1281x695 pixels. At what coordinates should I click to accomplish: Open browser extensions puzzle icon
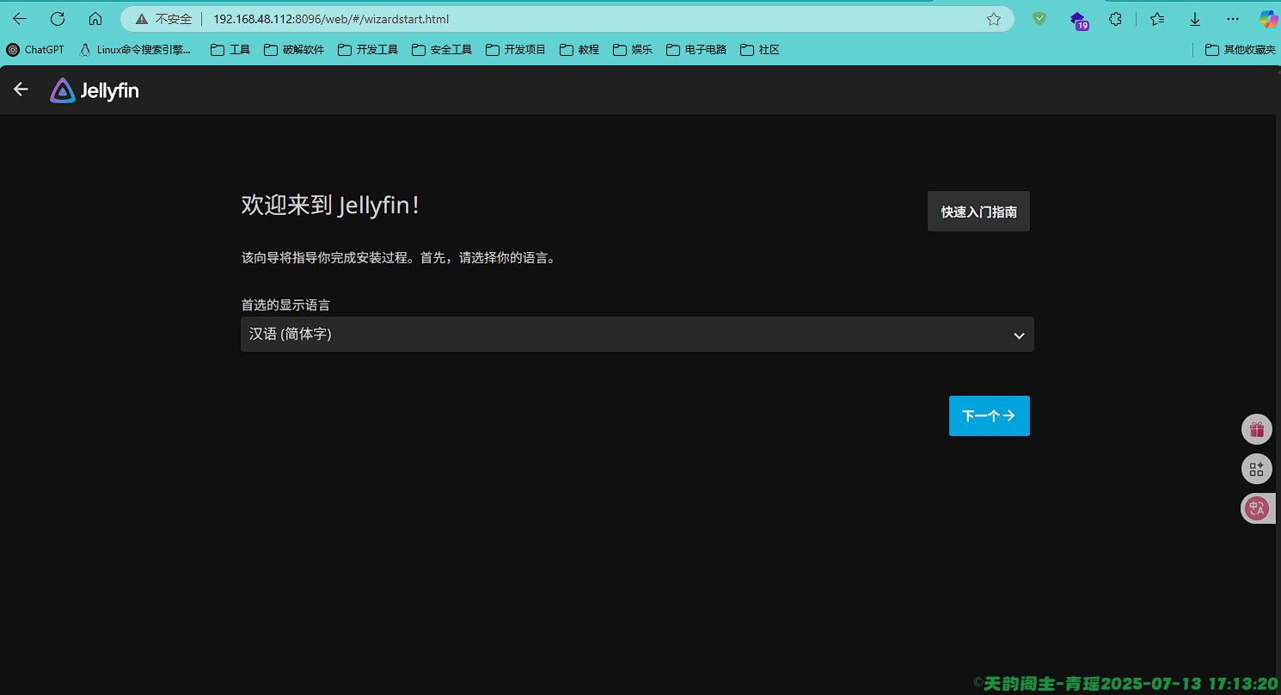click(1115, 19)
